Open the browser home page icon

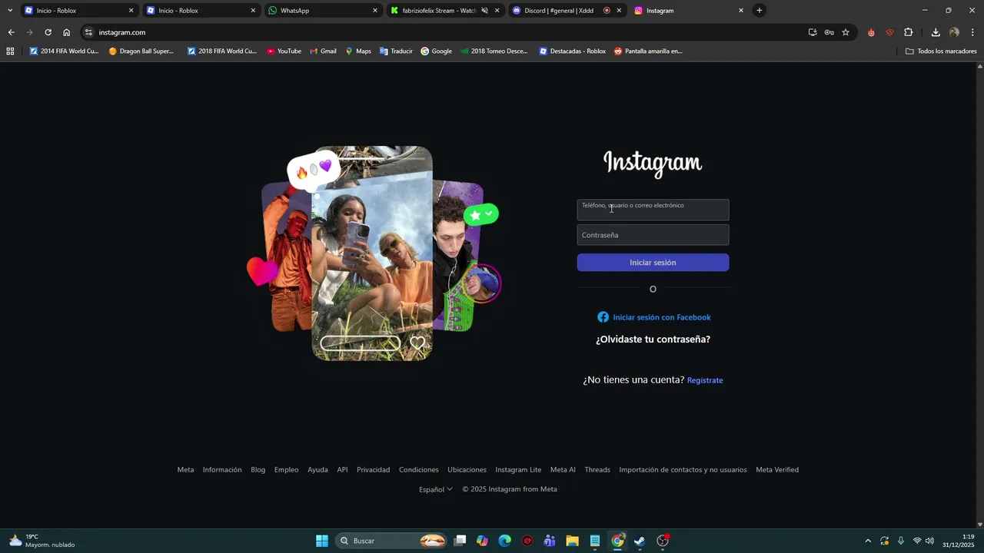pos(66,32)
